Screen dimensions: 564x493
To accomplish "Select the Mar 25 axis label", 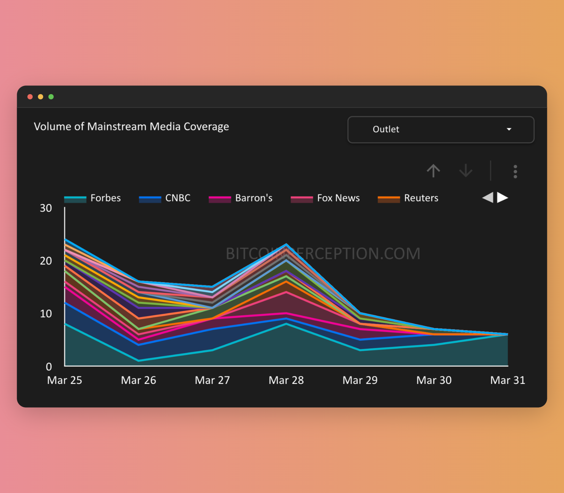I will (x=65, y=380).
